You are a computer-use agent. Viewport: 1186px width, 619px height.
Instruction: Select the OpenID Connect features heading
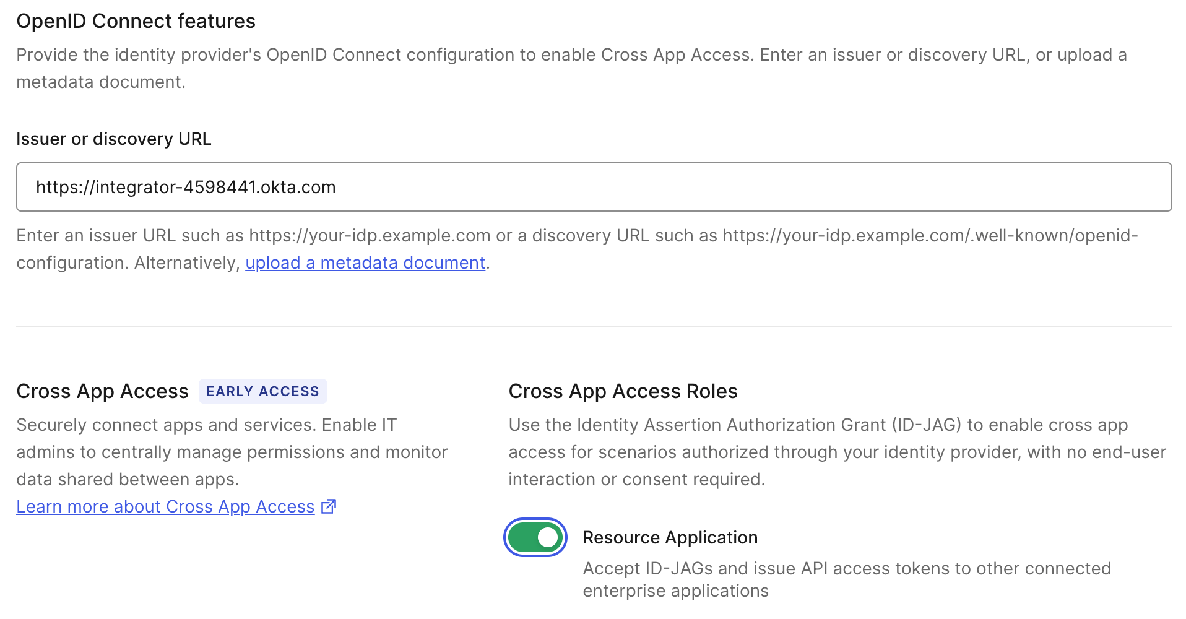pyautogui.click(x=136, y=21)
